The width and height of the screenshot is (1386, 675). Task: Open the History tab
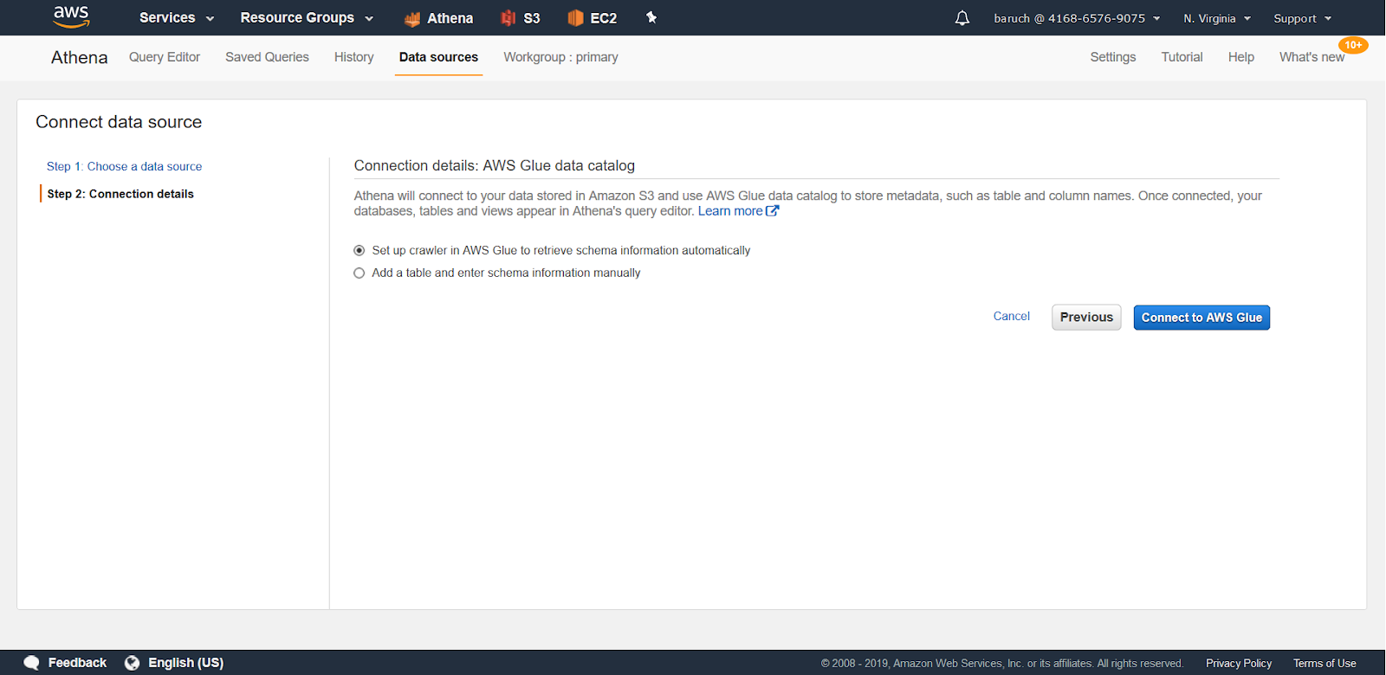354,57
